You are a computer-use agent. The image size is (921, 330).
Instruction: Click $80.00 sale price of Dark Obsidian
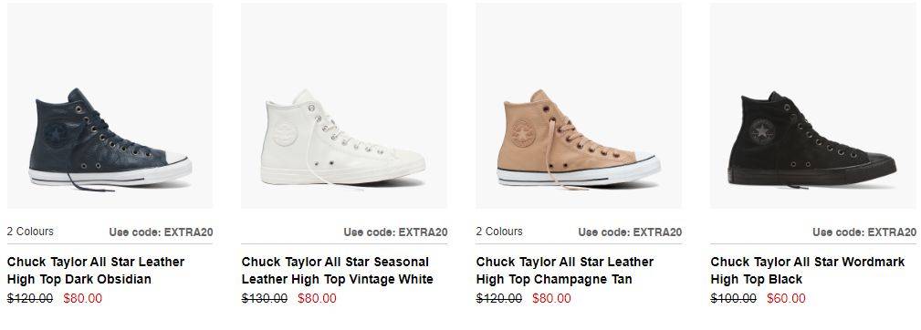83,298
